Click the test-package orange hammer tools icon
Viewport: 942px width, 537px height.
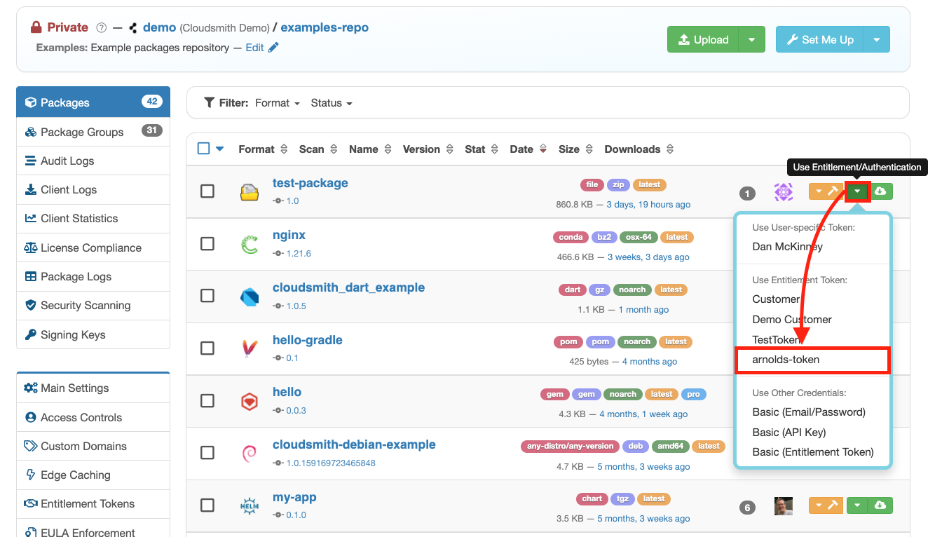833,191
